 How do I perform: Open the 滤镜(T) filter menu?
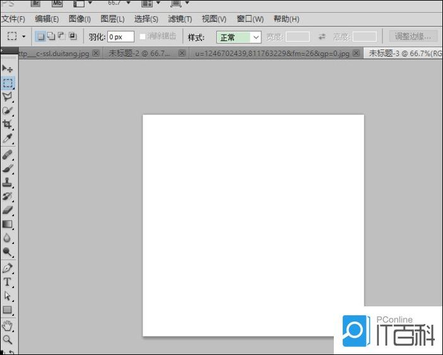click(180, 19)
